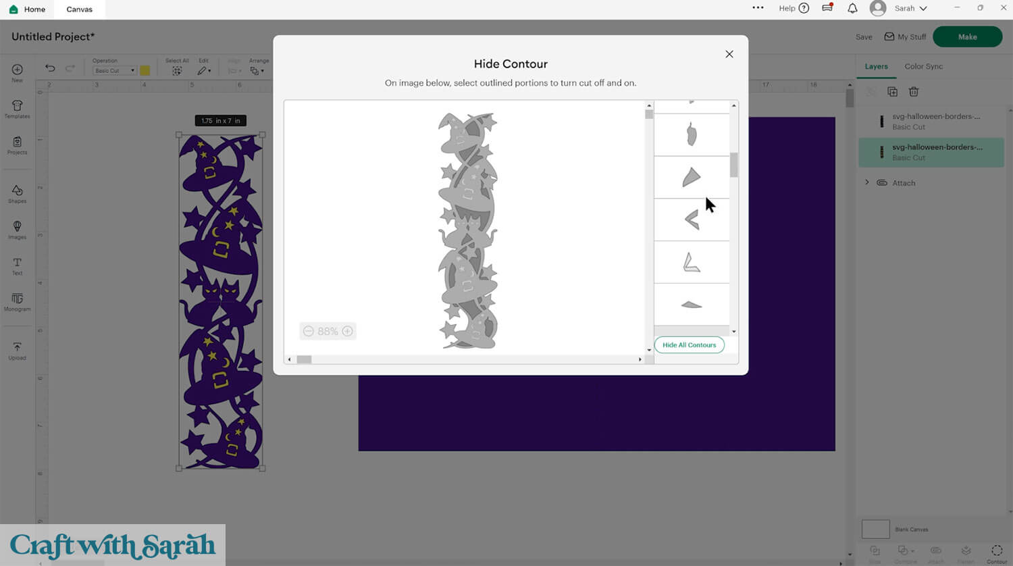The image size is (1013, 566).
Task: Open the three-dot more options menu
Action: (758, 8)
